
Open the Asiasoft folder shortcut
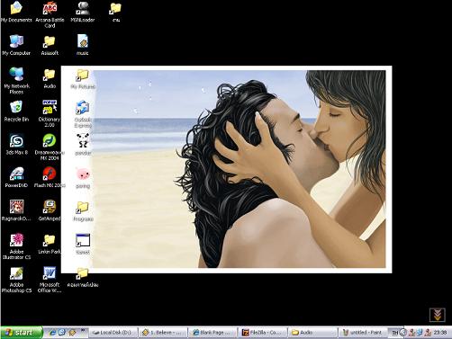coord(50,45)
